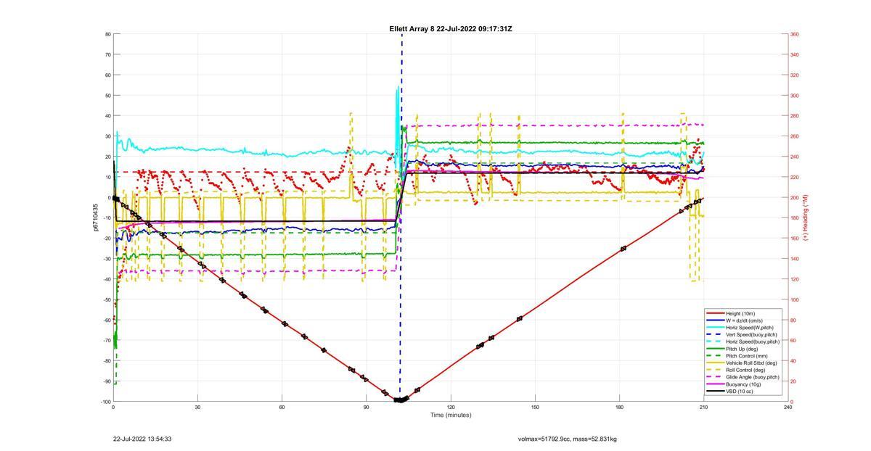Click the 'p6710435' left axis label
This screenshot has height=451, width=871.
pyautogui.click(x=95, y=218)
